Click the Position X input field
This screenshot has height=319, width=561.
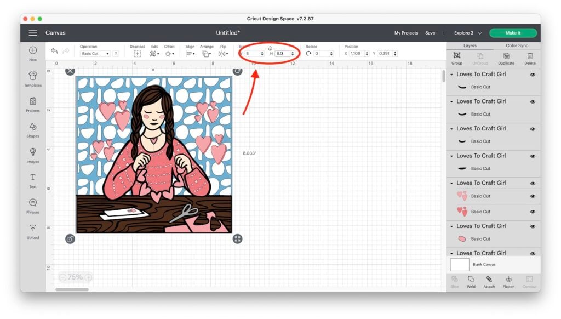pyautogui.click(x=357, y=53)
